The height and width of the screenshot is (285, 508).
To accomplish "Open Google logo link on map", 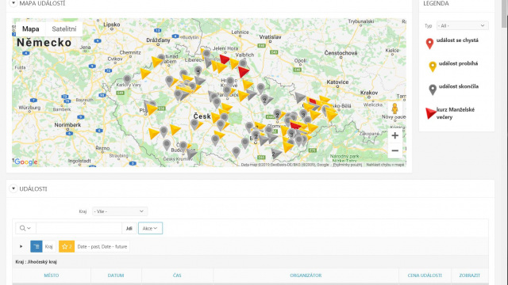I will point(26,161).
